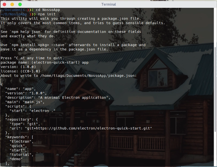Click the terminal vertical scrollbar thumb
The image size is (217, 167).
coord(215,89)
